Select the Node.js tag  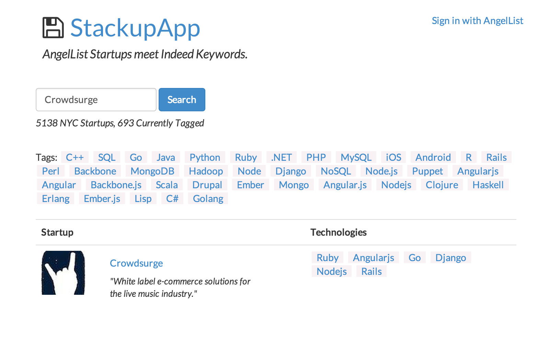381,171
